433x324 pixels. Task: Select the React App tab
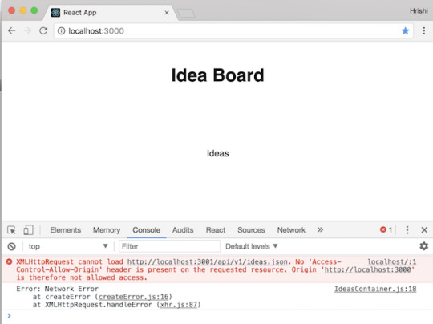click(110, 13)
